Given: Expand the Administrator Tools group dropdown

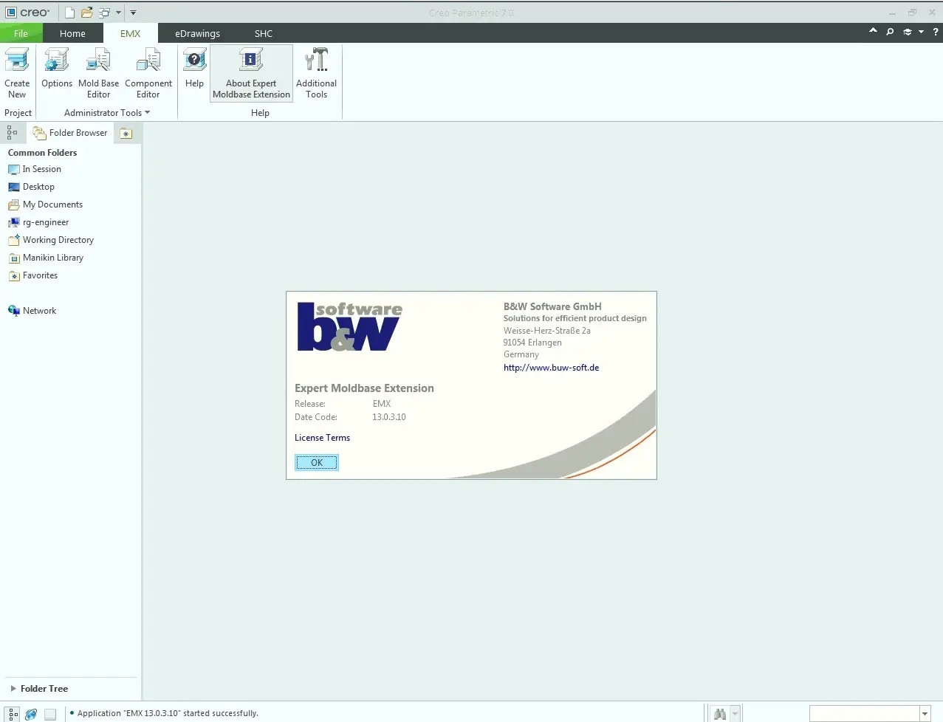Looking at the screenshot, I should (107, 113).
